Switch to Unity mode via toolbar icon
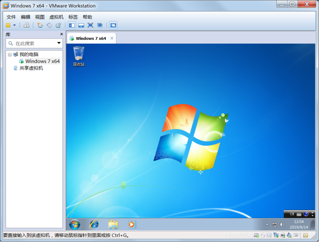 click(100, 25)
